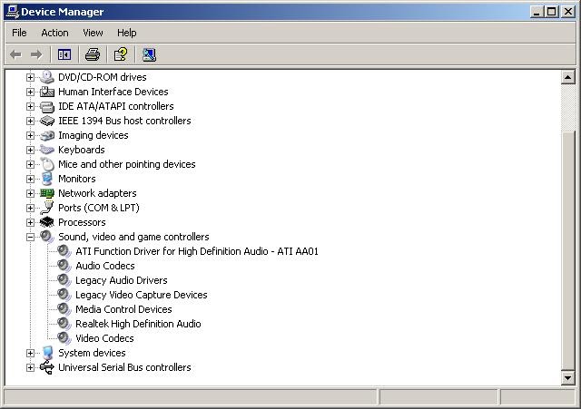Toggle the console tree pane icon
Image resolution: width=581 pixels, height=409 pixels.
coord(64,54)
